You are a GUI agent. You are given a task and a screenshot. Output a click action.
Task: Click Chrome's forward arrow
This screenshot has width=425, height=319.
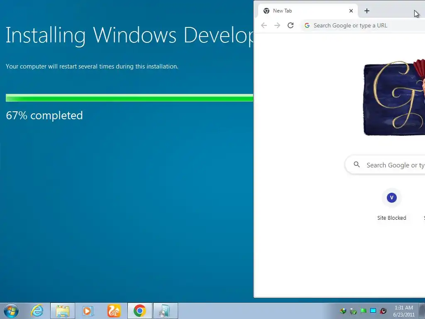click(x=277, y=25)
